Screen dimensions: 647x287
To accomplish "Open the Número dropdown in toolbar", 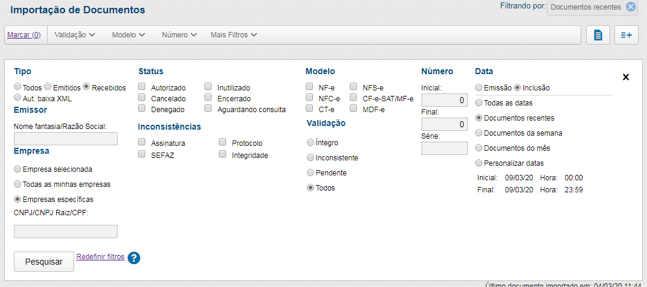I will [x=179, y=35].
